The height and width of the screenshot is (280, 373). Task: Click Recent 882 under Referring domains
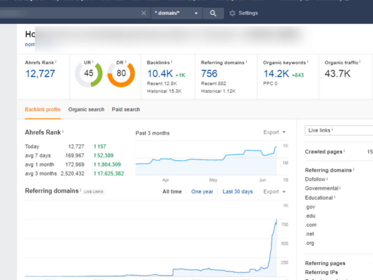[x=213, y=84]
